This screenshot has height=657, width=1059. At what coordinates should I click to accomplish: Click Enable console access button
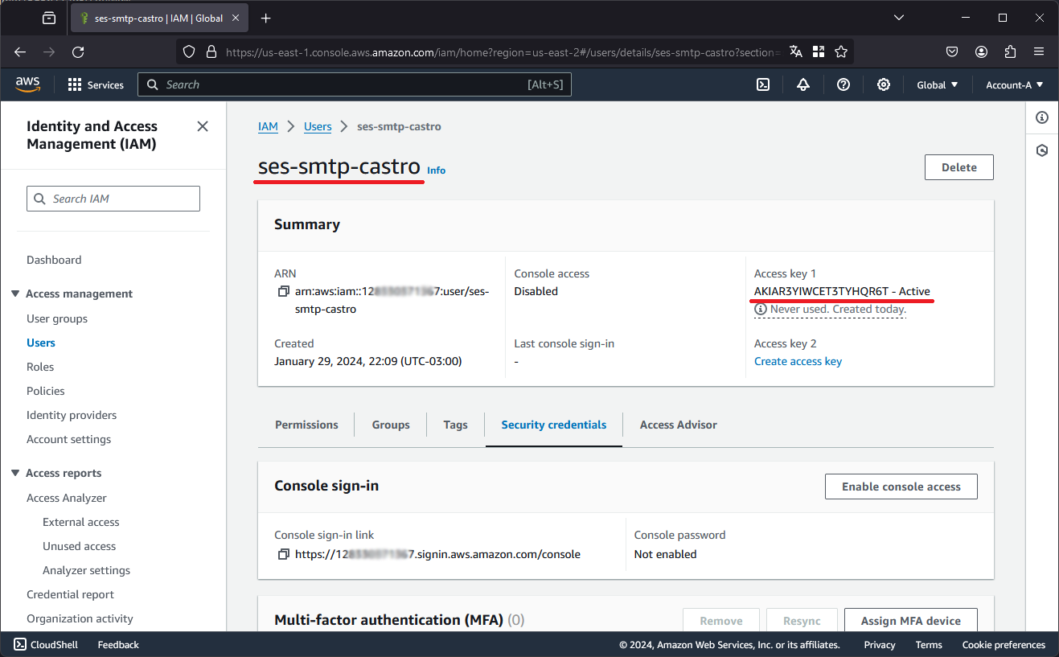[901, 487]
